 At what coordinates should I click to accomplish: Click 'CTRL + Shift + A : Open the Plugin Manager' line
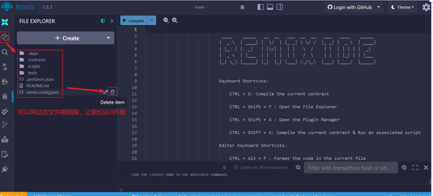[284, 120]
